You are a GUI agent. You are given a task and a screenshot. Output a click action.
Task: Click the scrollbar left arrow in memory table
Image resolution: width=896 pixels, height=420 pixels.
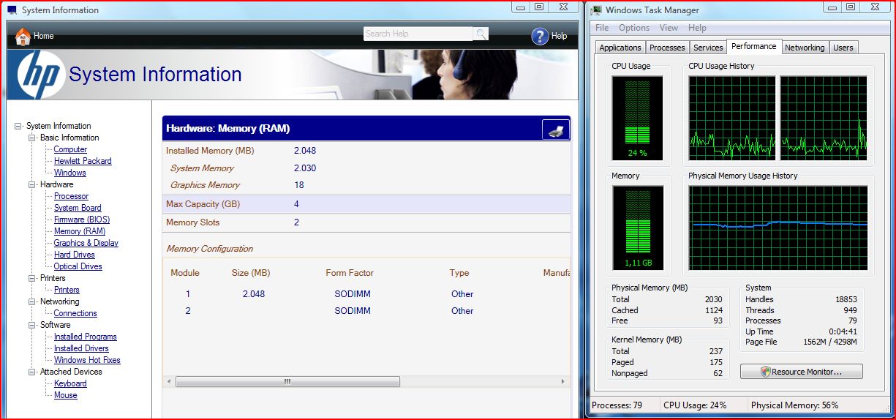tap(169, 381)
